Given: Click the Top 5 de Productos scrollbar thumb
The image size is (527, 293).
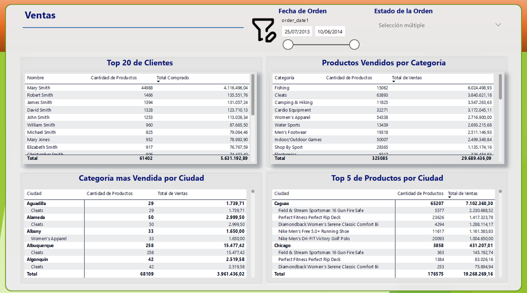Looking at the screenshot, I should click(500, 191).
